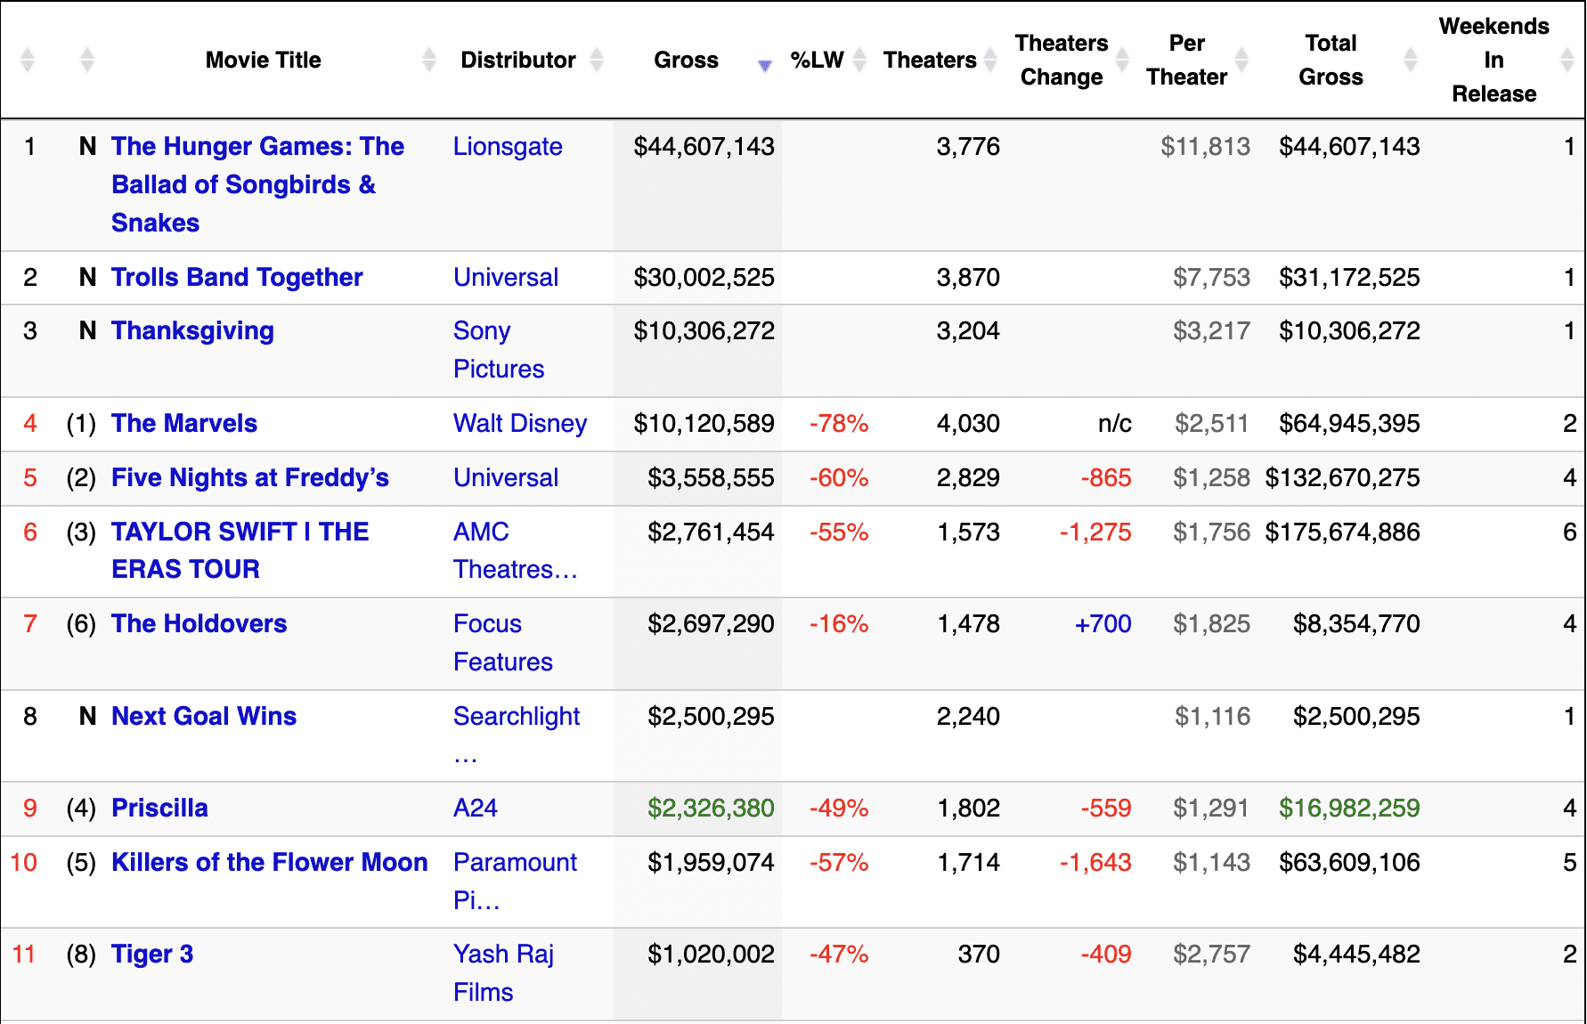
Task: Open Universal distributor link in Freddy's row
Action: click(x=506, y=478)
